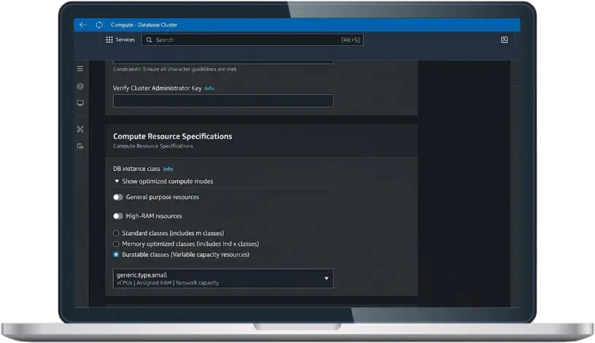
Task: Click the 'Constraints: Ensure all character guidelines are met.' text
Action: coord(175,69)
